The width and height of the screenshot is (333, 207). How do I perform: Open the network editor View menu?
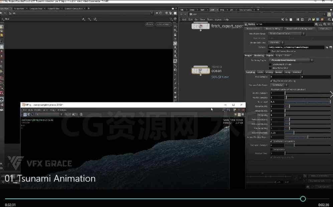coord(202,19)
